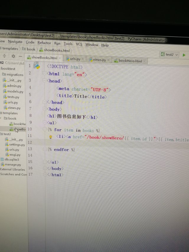Close the showBooks.html tab
This screenshot has height=252, width=189.
coord(60,58)
